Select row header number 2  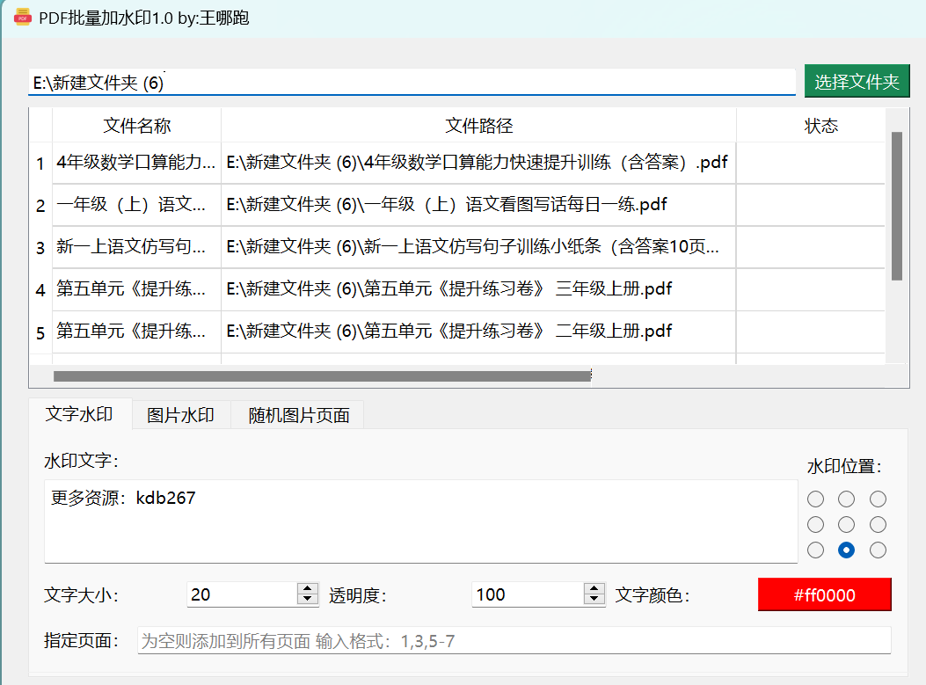coord(40,206)
